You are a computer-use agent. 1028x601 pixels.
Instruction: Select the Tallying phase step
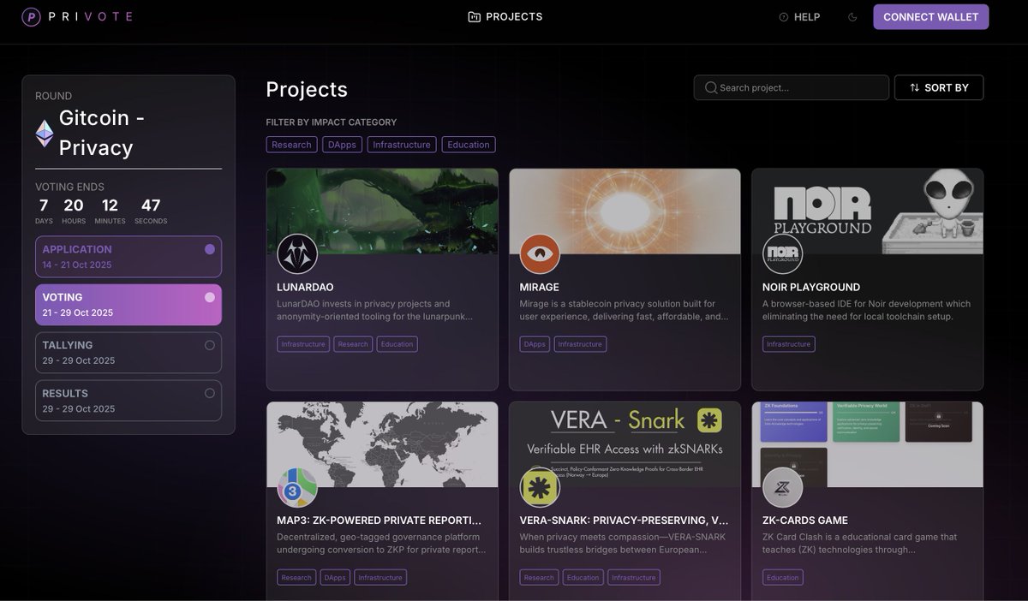point(128,353)
